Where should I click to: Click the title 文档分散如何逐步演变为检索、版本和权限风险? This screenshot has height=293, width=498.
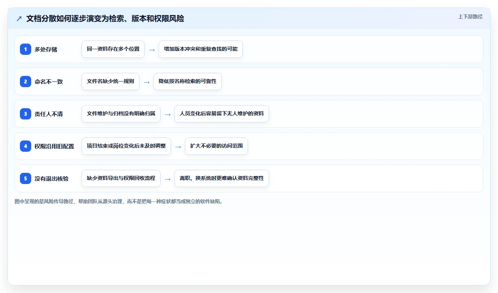point(105,18)
